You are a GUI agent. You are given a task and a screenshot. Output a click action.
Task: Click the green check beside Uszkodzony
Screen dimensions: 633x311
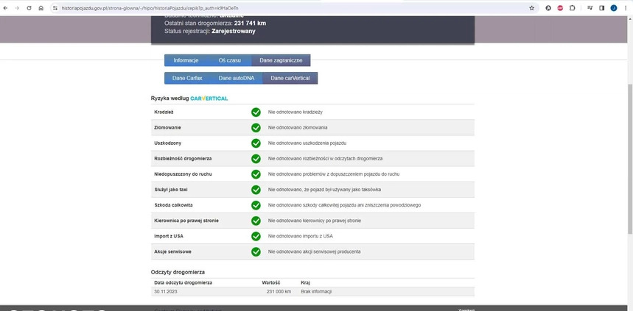(x=256, y=143)
